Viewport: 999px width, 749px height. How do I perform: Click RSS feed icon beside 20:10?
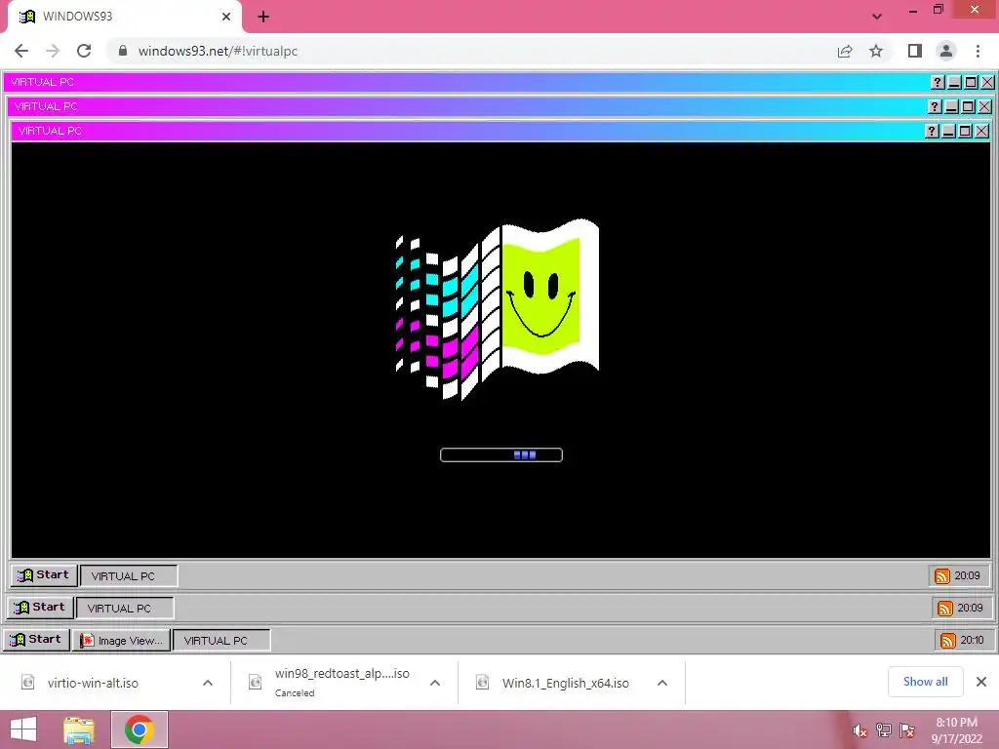(x=948, y=640)
